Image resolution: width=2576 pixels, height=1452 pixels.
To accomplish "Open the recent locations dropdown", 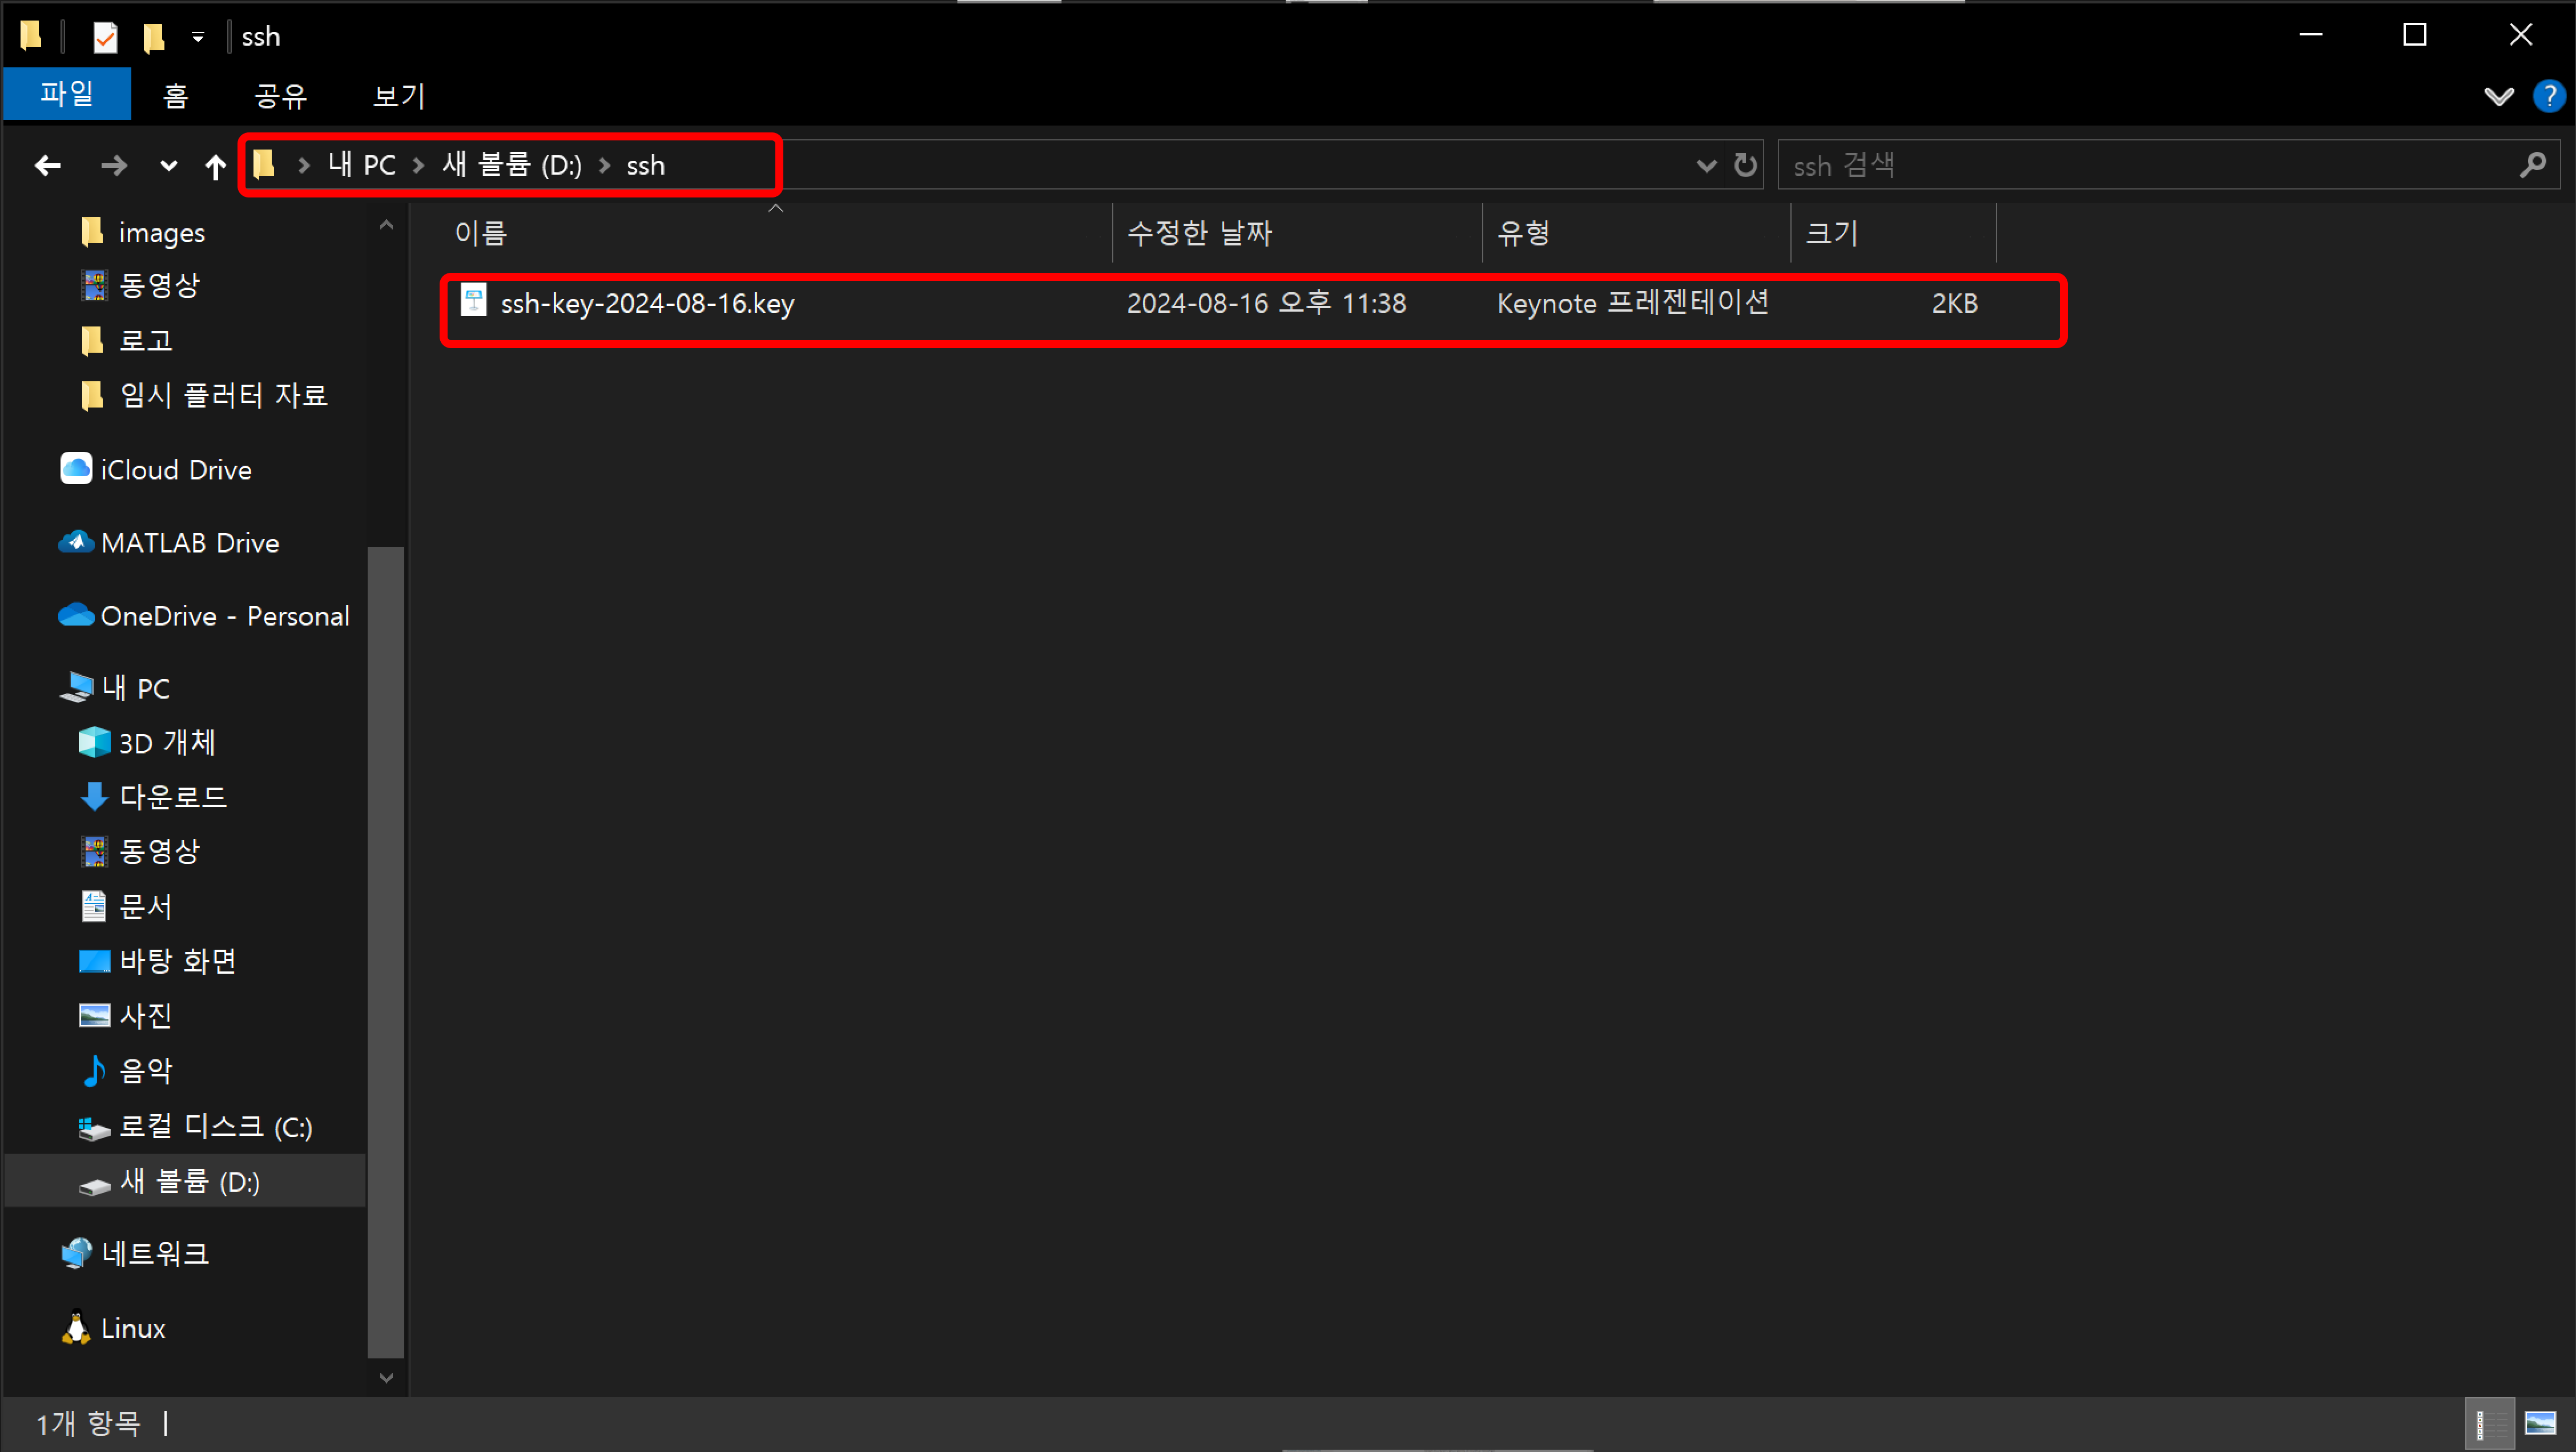I will [x=168, y=166].
